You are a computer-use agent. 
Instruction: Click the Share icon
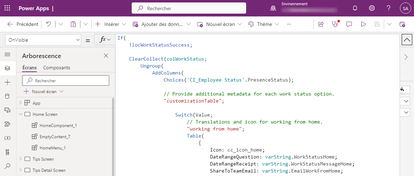(x=321, y=24)
